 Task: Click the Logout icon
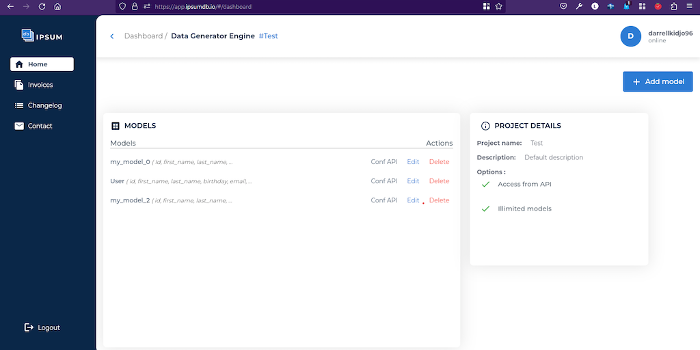[29, 327]
